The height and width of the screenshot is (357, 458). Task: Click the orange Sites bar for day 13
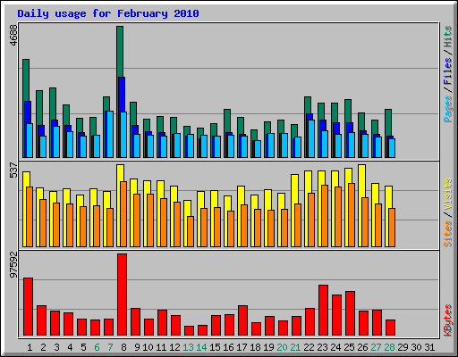coord(191,231)
